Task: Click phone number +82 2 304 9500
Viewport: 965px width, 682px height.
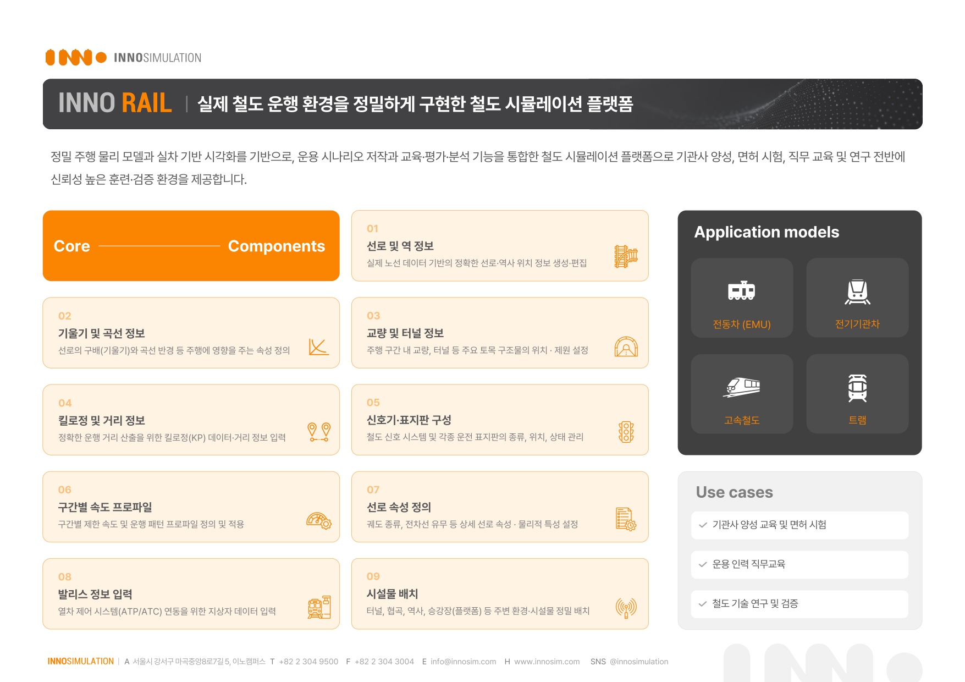Action: (308, 662)
